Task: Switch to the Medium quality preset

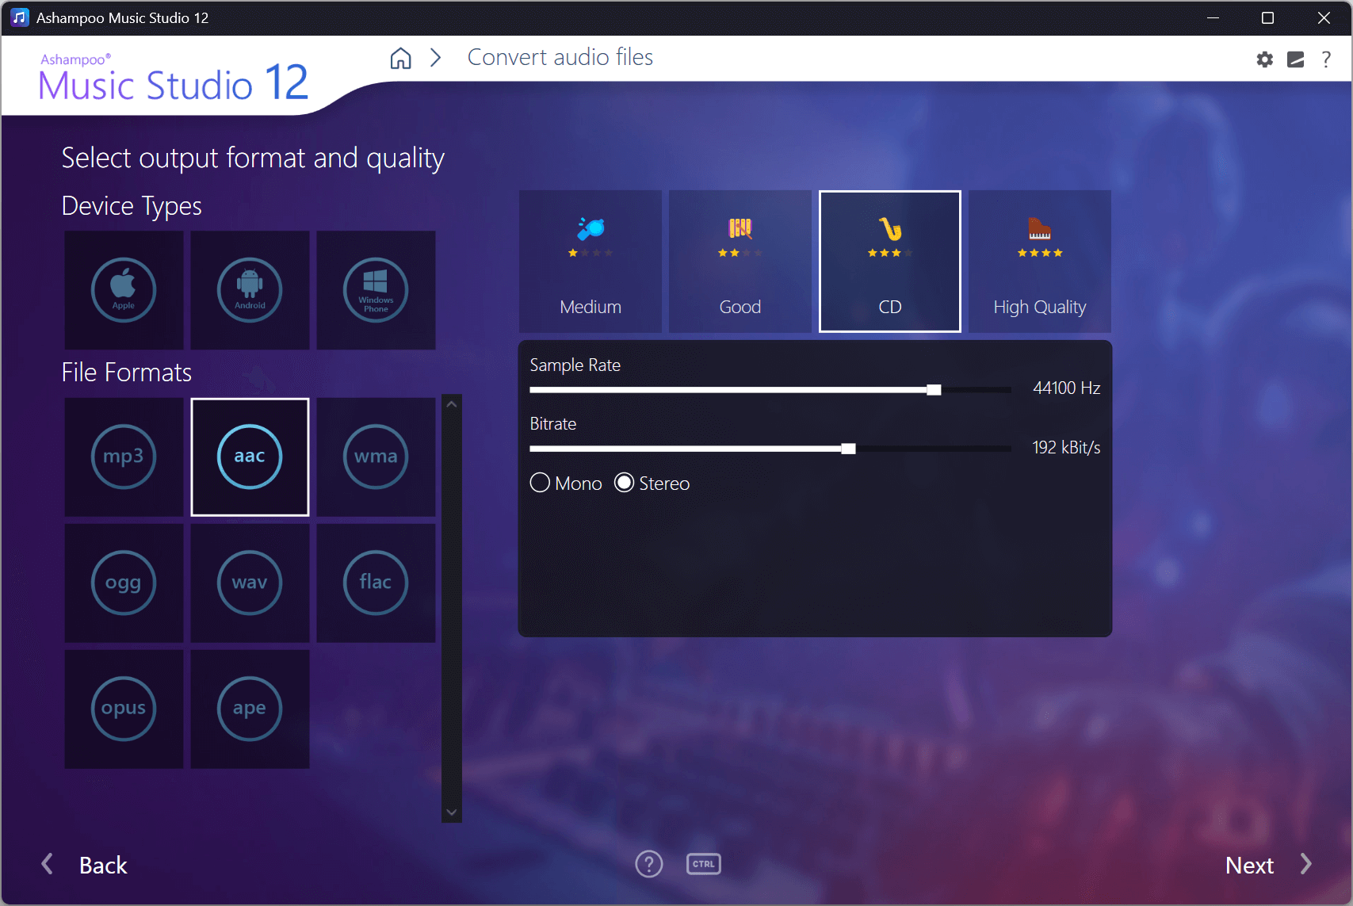Action: coord(590,262)
